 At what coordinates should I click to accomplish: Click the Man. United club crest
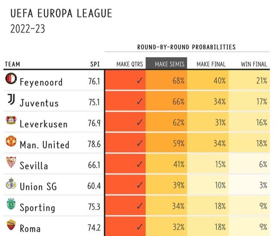[10, 142]
